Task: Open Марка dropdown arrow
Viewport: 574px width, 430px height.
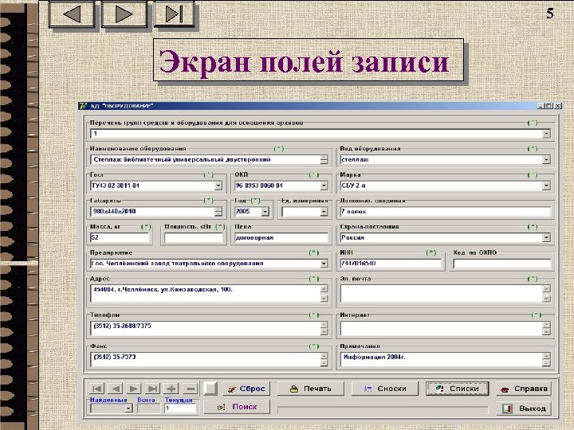Action: coord(546,186)
